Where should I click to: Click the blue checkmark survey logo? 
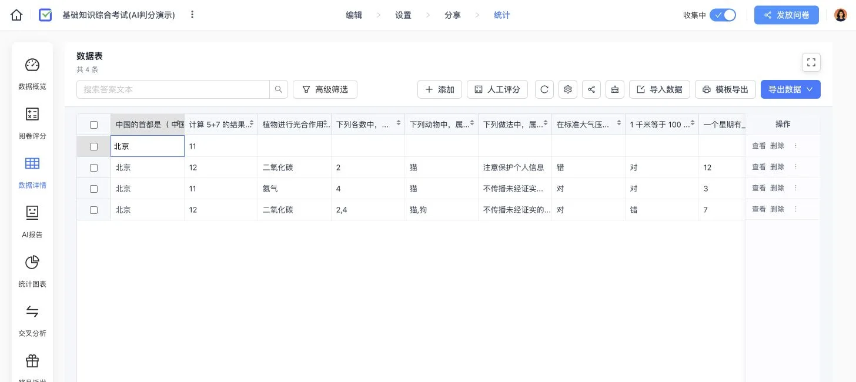click(45, 15)
